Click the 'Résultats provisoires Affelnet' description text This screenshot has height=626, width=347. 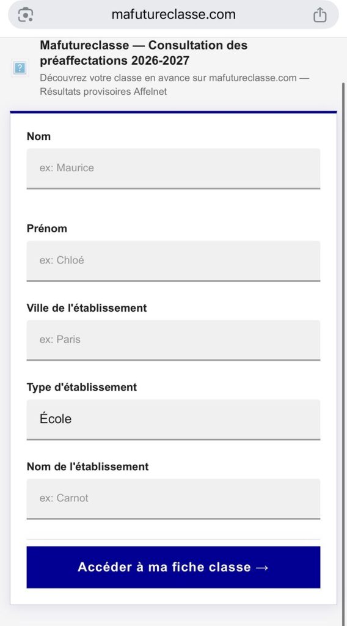(103, 92)
